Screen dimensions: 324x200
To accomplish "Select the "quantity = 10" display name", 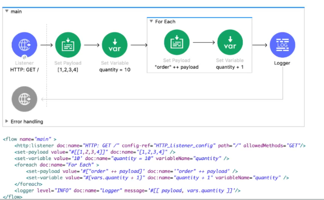I will tap(114, 70).
